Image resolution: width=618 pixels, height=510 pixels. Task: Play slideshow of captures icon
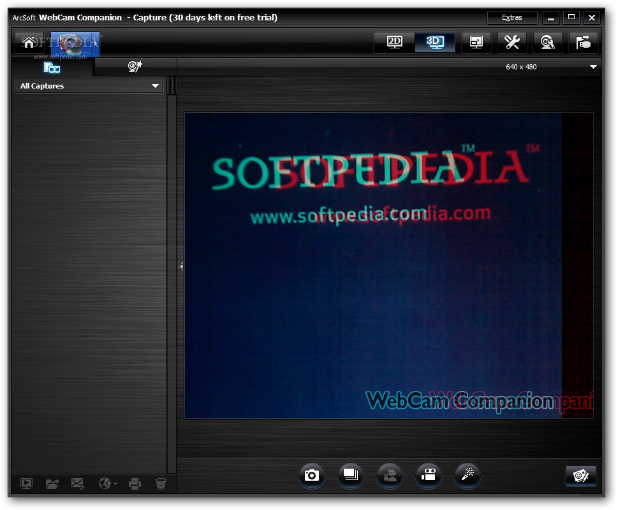[x=26, y=483]
